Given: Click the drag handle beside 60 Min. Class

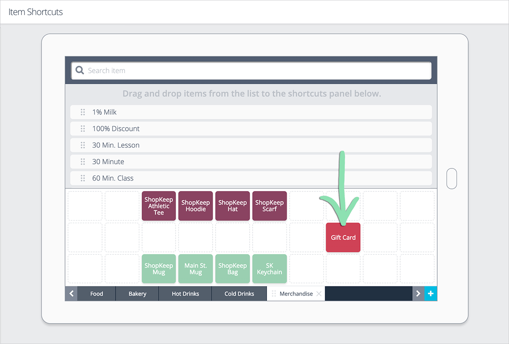Looking at the screenshot, I should (83, 178).
